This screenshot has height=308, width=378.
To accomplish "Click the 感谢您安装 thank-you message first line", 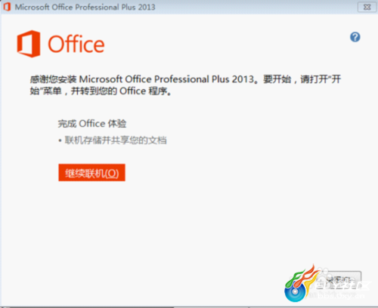I will point(185,79).
